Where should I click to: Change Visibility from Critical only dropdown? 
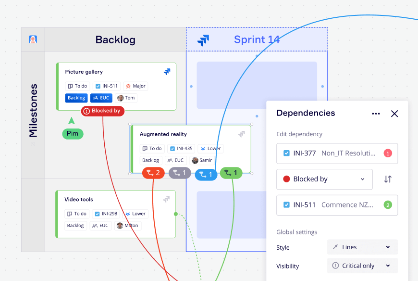pyautogui.click(x=362, y=265)
